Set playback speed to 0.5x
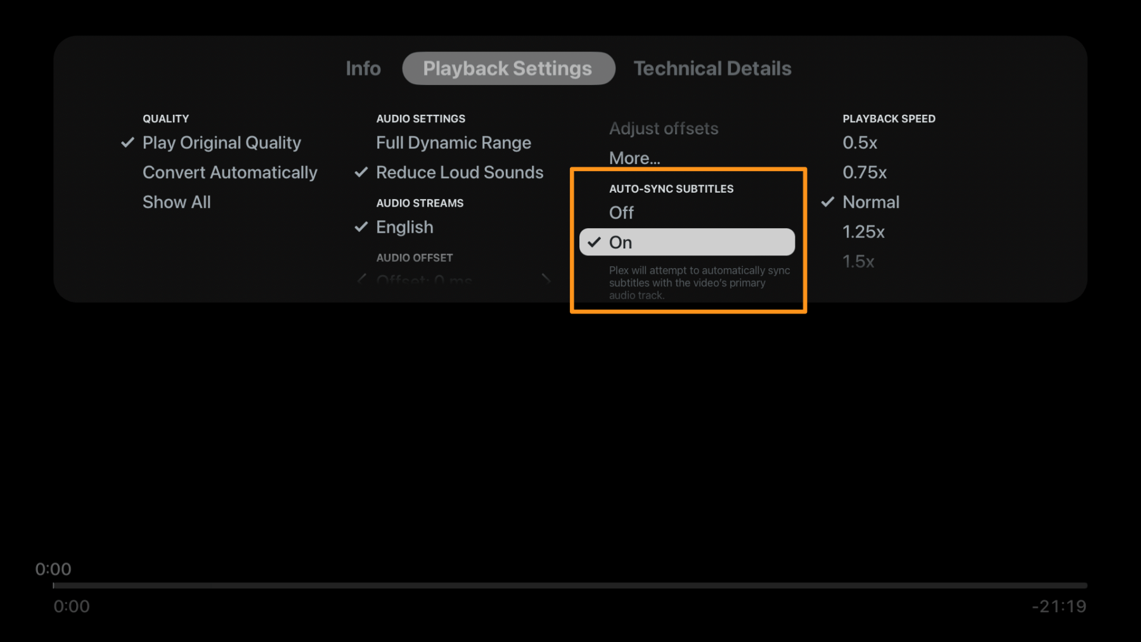 point(860,143)
